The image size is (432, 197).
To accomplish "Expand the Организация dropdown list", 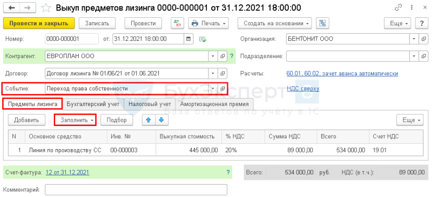I will [x=414, y=39].
